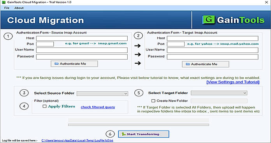271x143 pixels.
Task: Click the target account Password field
Action: point(213,57)
